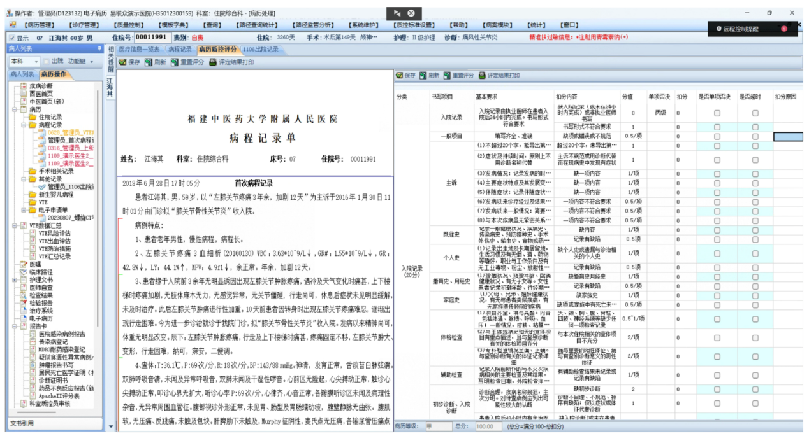809x436 pixels.
Task: Click the 检查结果 icon in the tree
Action: 24,295
